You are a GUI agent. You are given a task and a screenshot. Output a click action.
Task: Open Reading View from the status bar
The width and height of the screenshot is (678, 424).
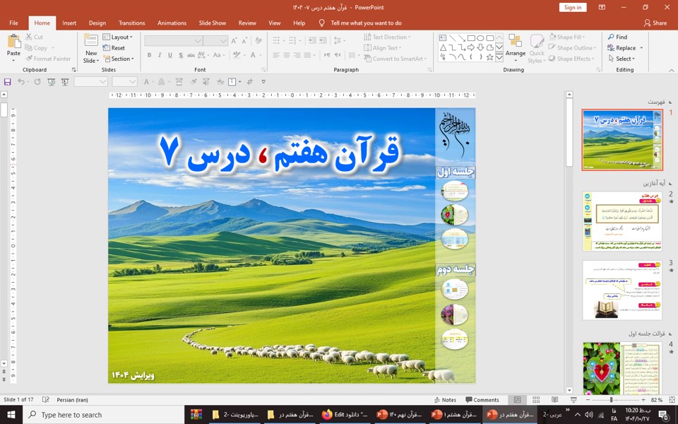pyautogui.click(x=554, y=400)
